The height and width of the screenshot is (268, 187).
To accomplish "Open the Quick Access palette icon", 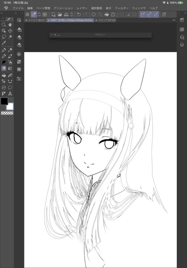I will coord(19,20).
